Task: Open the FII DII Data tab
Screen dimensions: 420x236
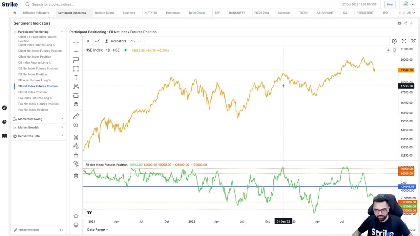Action: point(262,13)
